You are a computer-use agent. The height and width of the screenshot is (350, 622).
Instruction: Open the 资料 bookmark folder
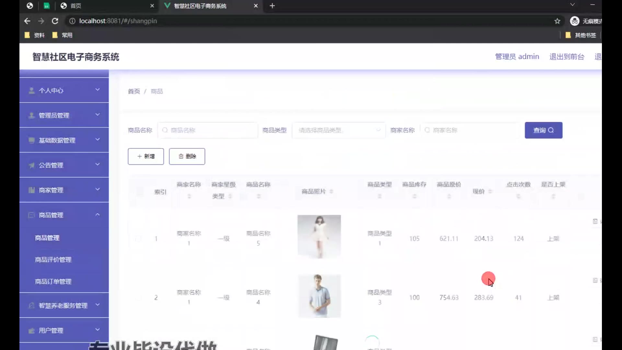point(35,35)
